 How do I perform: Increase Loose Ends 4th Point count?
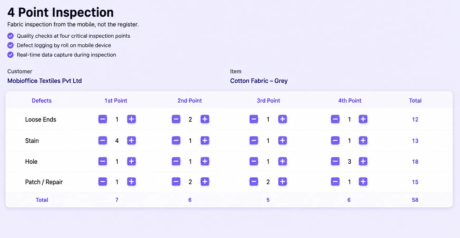click(363, 119)
